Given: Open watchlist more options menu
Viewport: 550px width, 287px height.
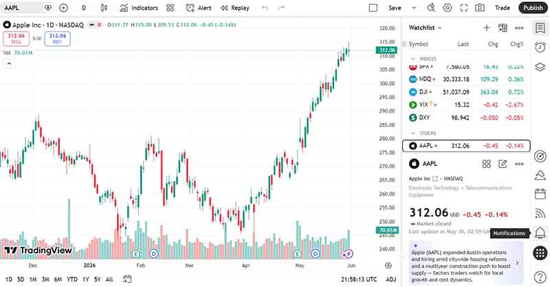Looking at the screenshot, I should point(519,27).
